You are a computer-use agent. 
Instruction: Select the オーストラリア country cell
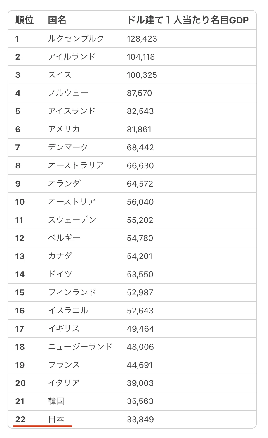76,165
